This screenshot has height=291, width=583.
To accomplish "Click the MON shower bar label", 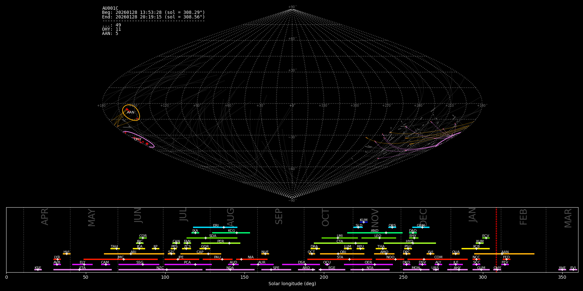I will point(416,268).
